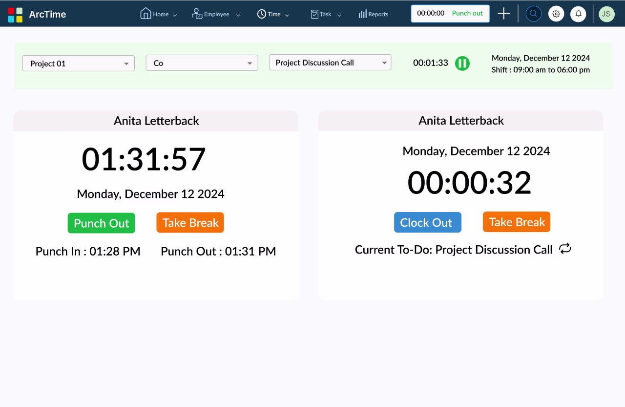Open settings gear icon
625x407 pixels.
[556, 14]
